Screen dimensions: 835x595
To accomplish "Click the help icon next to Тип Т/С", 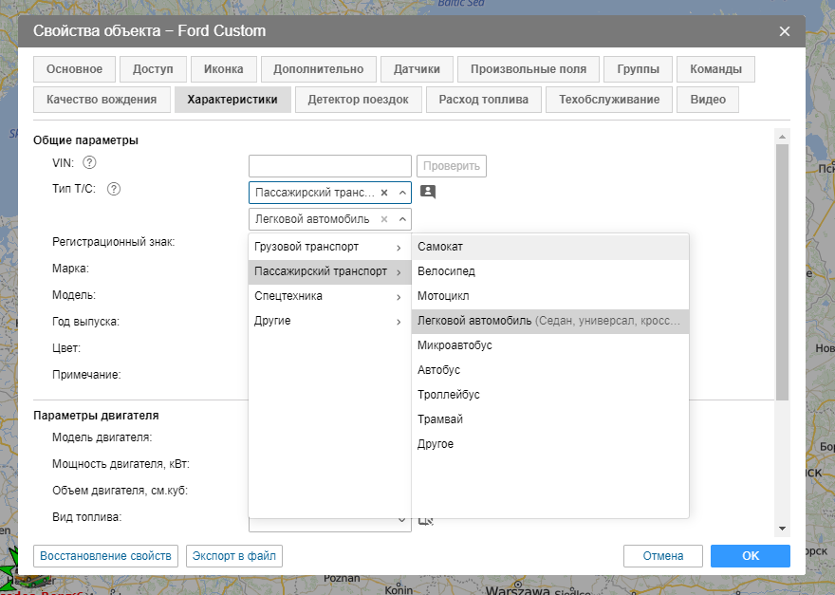I will coord(114,189).
